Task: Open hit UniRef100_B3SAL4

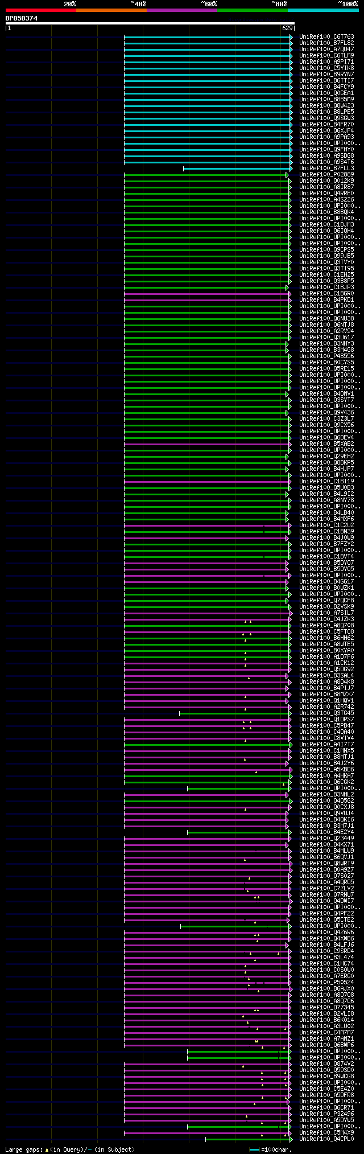Action: [326, 676]
